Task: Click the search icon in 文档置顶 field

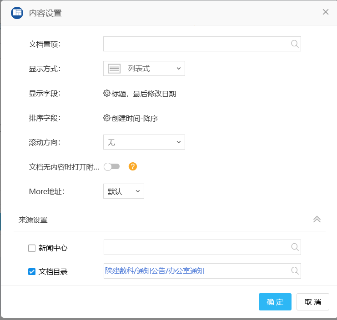Action: click(x=295, y=44)
